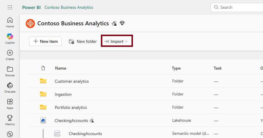The image size is (263, 138).
Task: Click the Customer analytics folder icon
Action: (x=43, y=81)
